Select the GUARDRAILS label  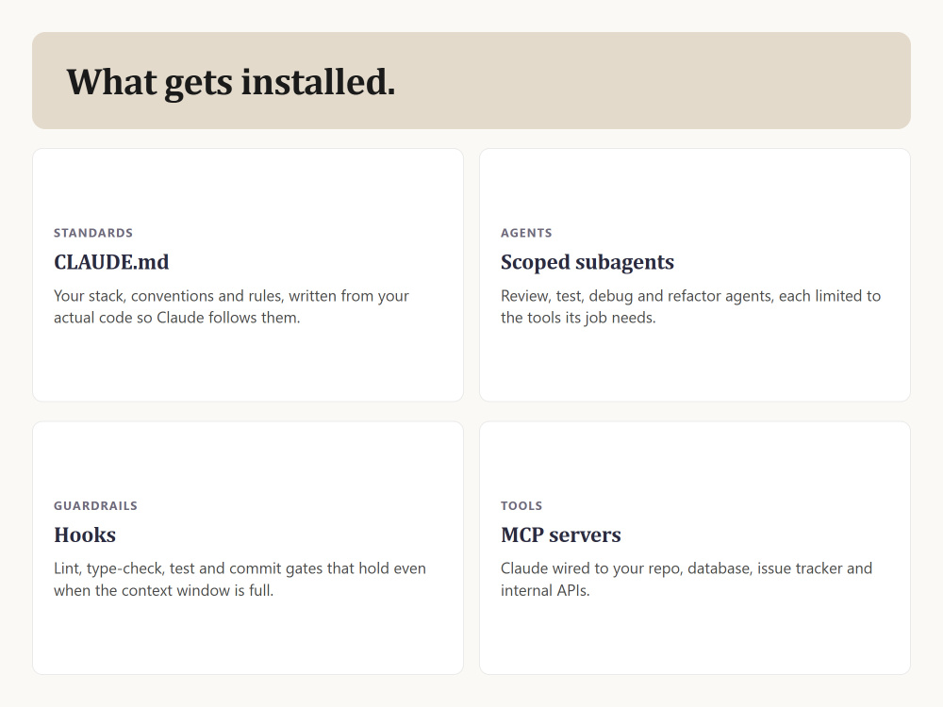pyautogui.click(x=95, y=505)
